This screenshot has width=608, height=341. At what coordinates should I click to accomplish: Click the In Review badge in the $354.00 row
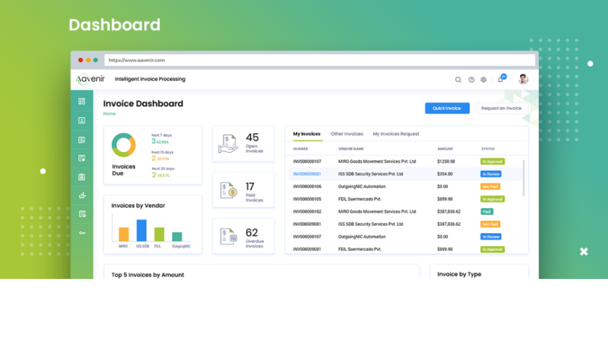[x=491, y=174]
